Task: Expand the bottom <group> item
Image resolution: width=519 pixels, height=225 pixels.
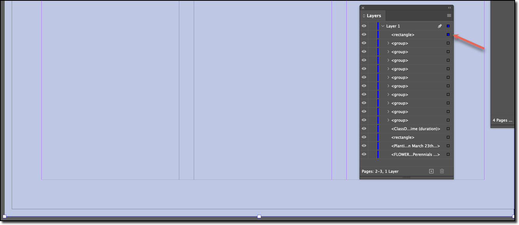Action: 388,120
